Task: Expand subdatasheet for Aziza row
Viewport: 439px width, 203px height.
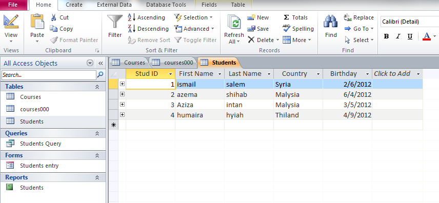Action: 122,105
